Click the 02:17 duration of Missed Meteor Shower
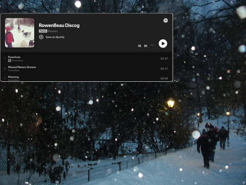 pyautogui.click(x=164, y=69)
